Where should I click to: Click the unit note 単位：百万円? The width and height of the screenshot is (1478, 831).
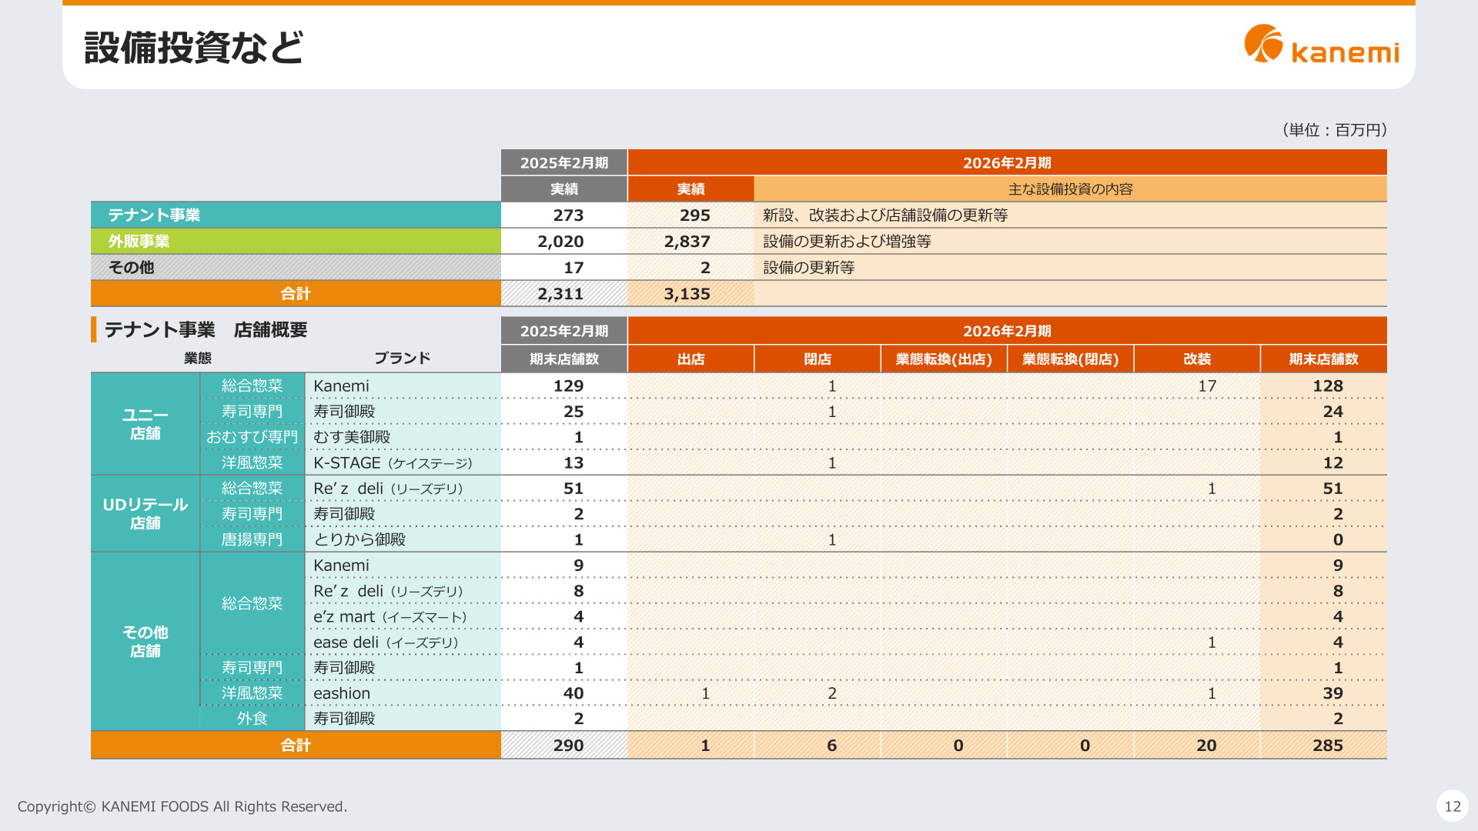coord(1335,130)
